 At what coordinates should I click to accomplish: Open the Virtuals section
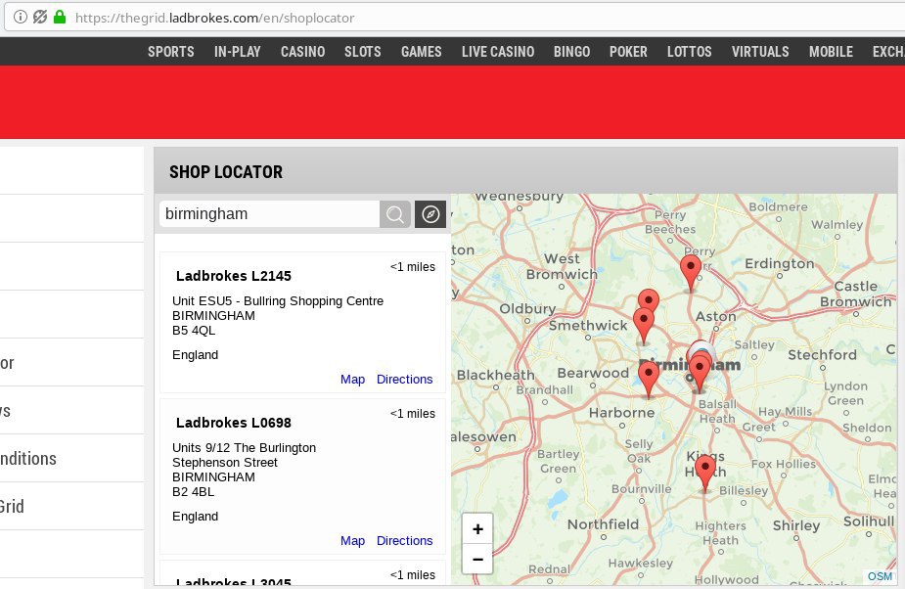point(760,52)
